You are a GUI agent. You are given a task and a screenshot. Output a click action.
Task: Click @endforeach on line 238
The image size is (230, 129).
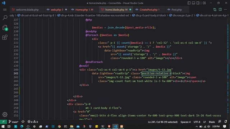(x=94, y=62)
